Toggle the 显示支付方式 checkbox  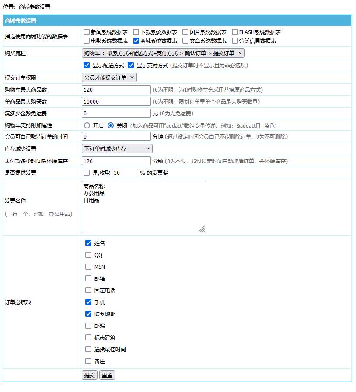click(131, 65)
